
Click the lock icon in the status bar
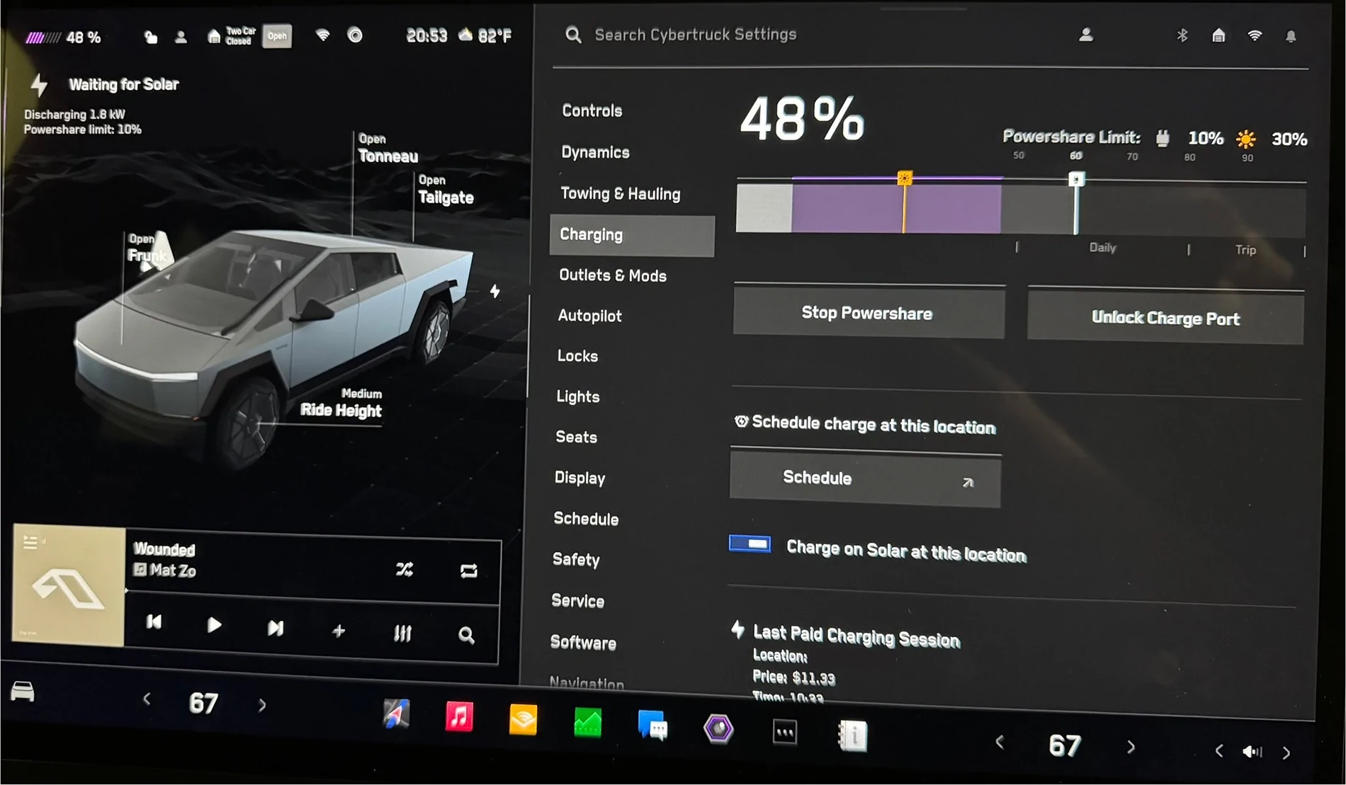click(150, 37)
